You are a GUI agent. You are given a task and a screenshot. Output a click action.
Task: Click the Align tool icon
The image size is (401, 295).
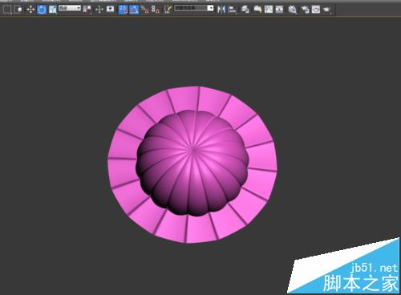[x=233, y=10]
